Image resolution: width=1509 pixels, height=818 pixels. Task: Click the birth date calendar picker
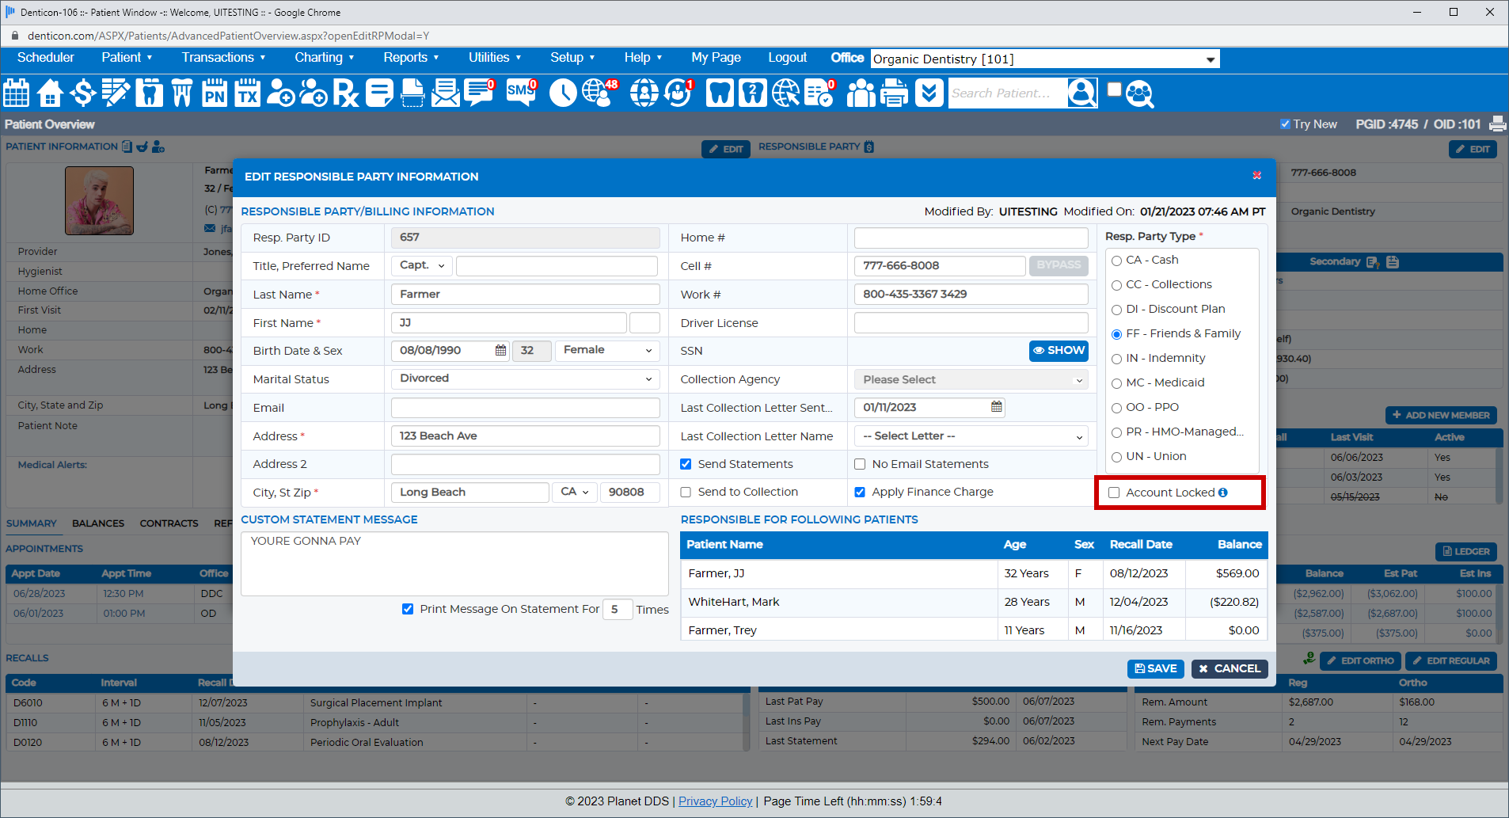pyautogui.click(x=500, y=350)
